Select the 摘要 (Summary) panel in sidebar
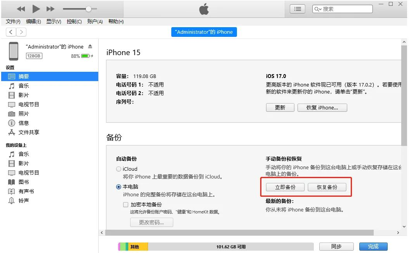Viewport: 409px width, 253px height. coord(24,76)
